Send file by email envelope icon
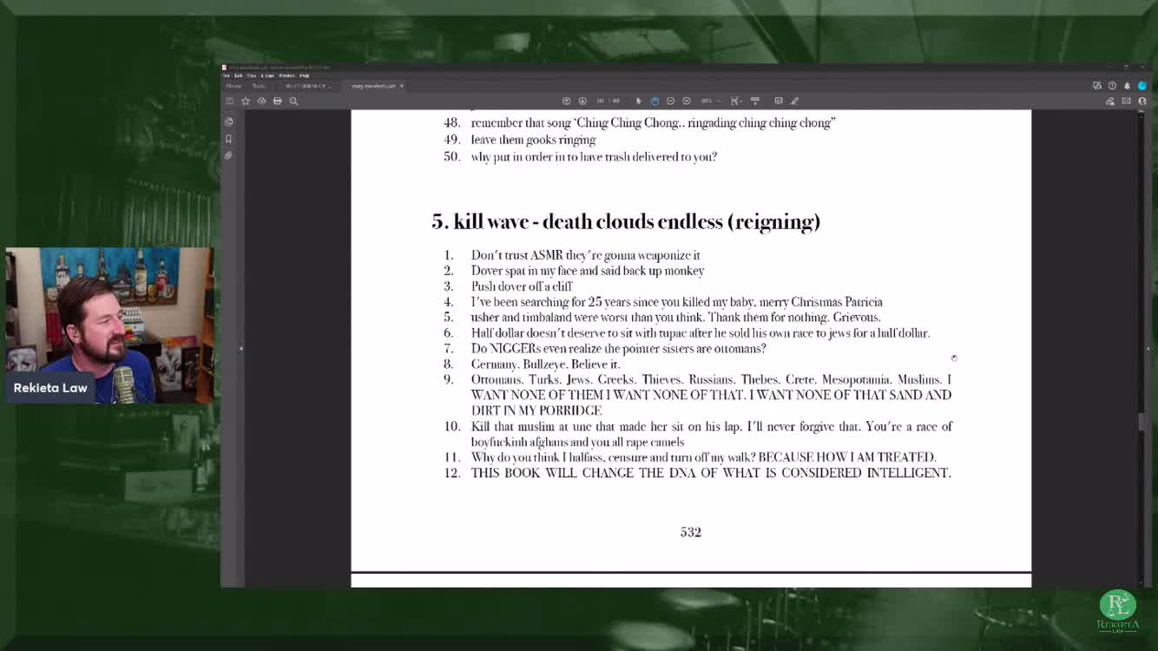1158x651 pixels. click(x=1126, y=101)
